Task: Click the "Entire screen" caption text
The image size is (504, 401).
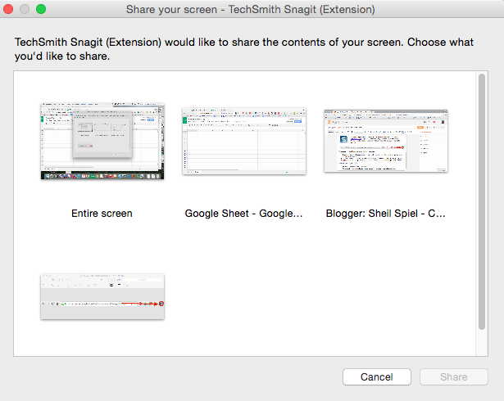Action: [102, 214]
